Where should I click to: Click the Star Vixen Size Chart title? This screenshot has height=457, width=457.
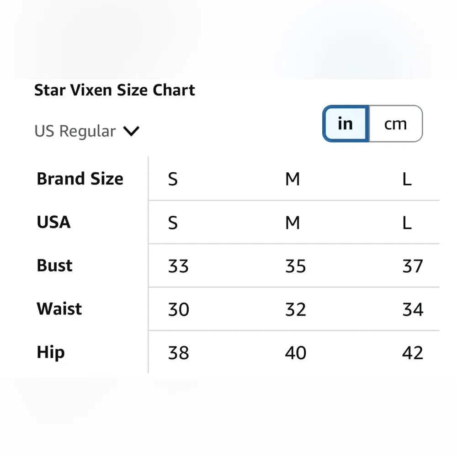point(115,90)
